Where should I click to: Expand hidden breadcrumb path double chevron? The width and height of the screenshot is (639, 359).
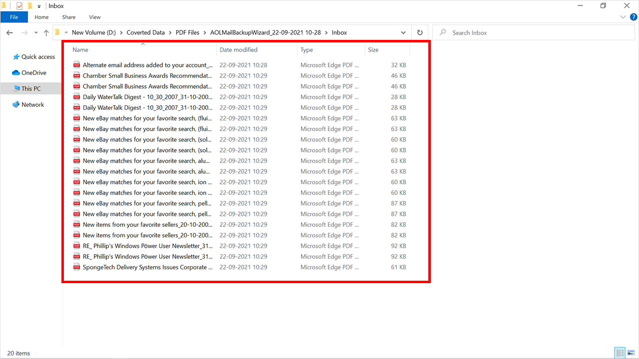tap(66, 32)
